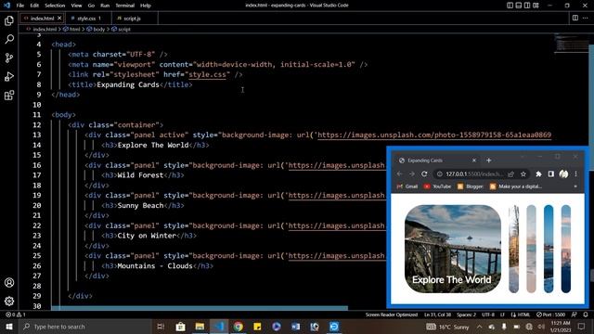Toggle panel layout icon in title bar
Screen dimensions: 594x334
519,6
